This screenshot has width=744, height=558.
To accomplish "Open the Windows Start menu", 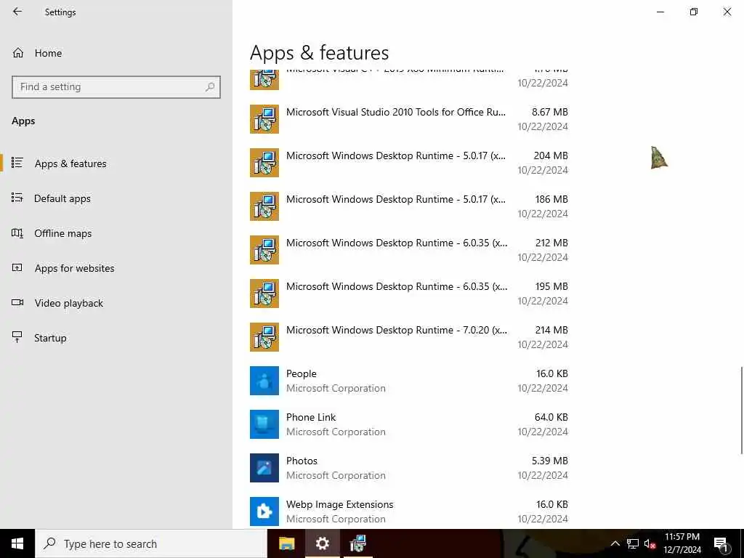I will [x=17, y=543].
